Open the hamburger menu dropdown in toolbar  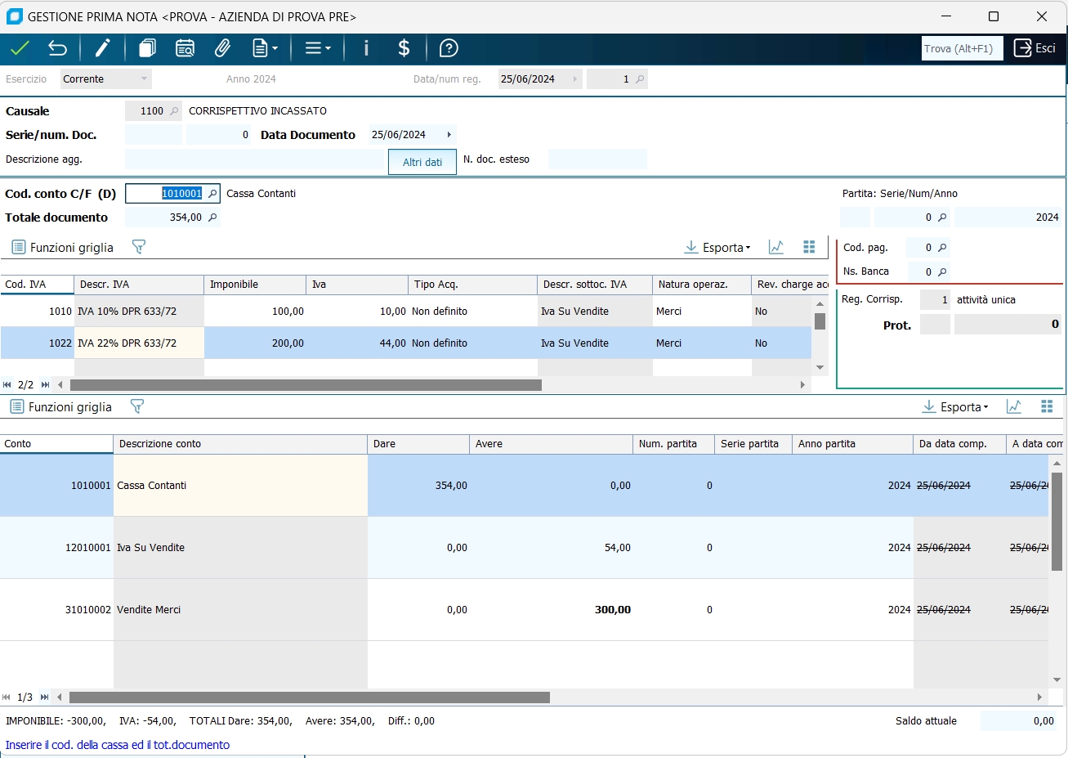point(317,48)
